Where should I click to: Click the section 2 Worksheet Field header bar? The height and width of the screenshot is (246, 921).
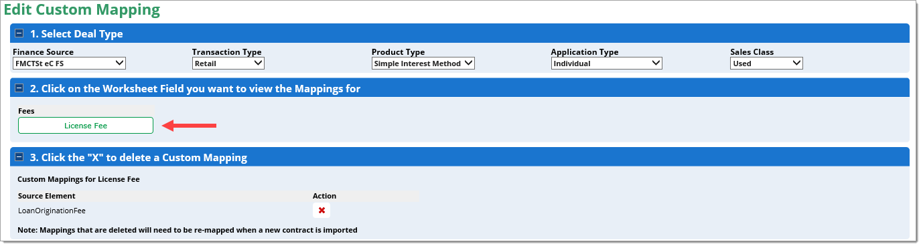(x=460, y=89)
